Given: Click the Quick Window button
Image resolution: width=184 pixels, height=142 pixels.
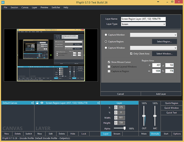Looking at the screenshot, I should tap(171, 108).
